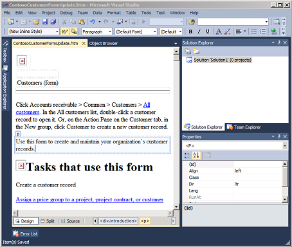Screen dimensions: 292x247
Task: Click the Alphabetical sort icon in Properties
Action: tap(196, 155)
